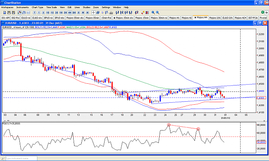Click the new chart document icon
Viewport: 269px width, 161px height.
coord(5,12)
